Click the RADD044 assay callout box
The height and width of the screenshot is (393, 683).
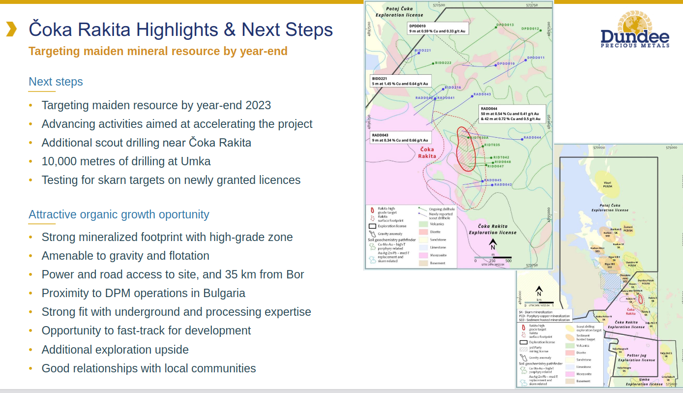point(512,114)
